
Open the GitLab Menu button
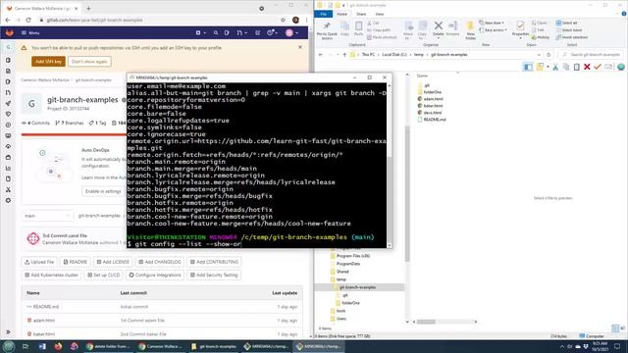tap(30, 32)
